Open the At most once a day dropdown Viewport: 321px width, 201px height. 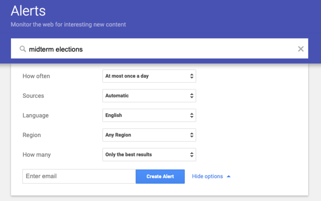[x=149, y=76]
